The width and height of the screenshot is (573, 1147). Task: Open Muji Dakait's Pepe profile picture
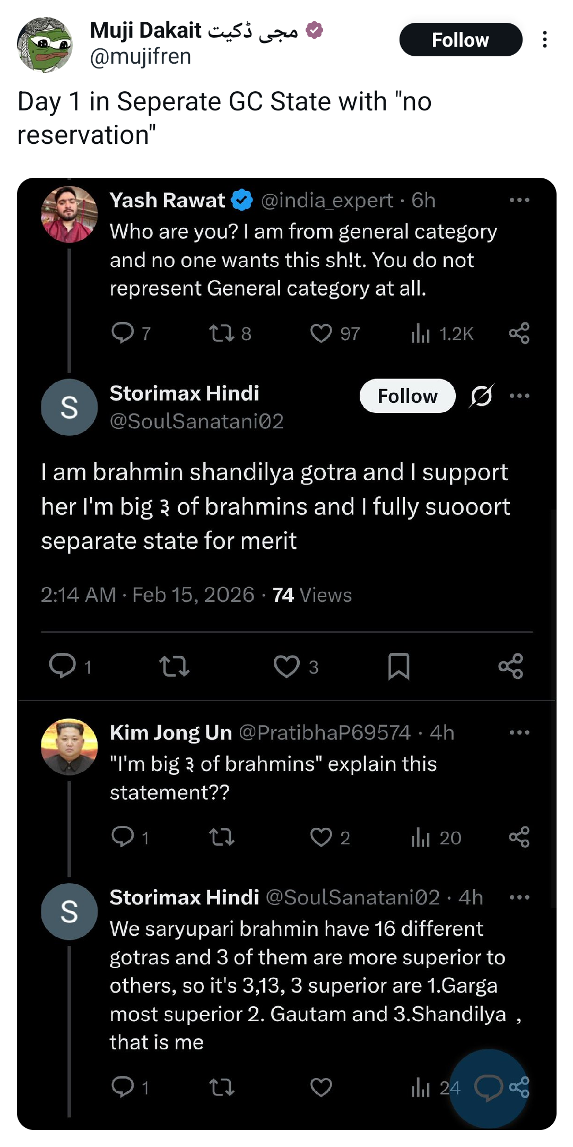45,45
